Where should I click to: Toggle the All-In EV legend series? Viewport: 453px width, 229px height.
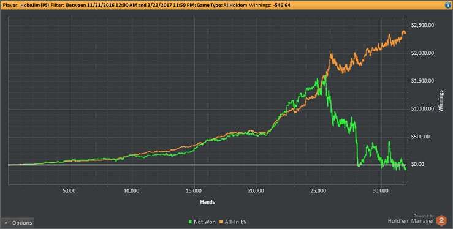coord(233,222)
